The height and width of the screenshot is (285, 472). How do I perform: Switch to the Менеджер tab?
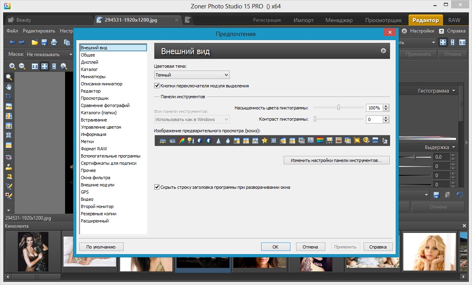tap(339, 20)
